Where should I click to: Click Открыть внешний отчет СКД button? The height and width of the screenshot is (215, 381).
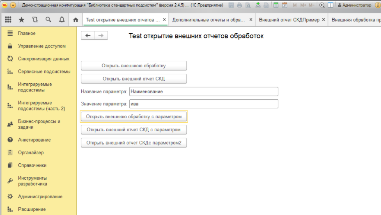point(134,79)
